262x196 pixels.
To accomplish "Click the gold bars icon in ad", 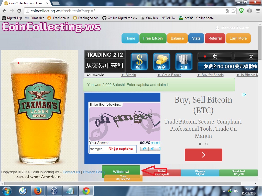I will [x=161, y=62].
